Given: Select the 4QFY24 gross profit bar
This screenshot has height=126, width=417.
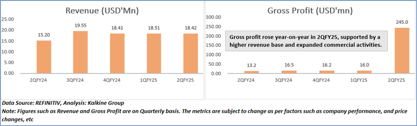Looking at the screenshot, I should pyautogui.click(x=327, y=72).
